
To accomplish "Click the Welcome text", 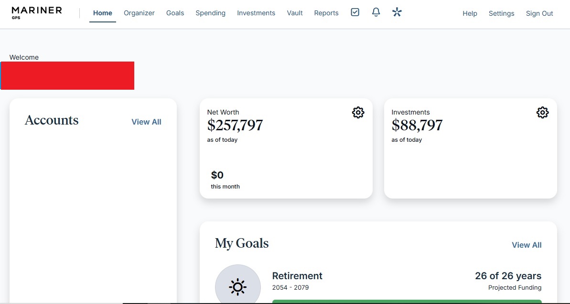I will click(x=24, y=57).
